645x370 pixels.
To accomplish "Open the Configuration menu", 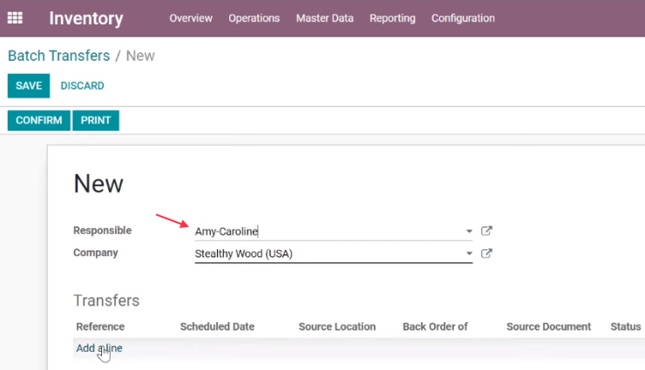I will click(x=463, y=18).
